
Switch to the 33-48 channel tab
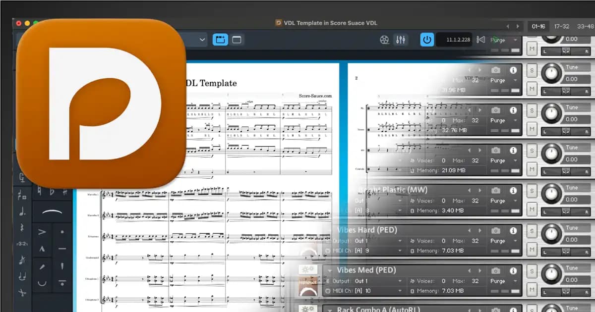(586, 26)
